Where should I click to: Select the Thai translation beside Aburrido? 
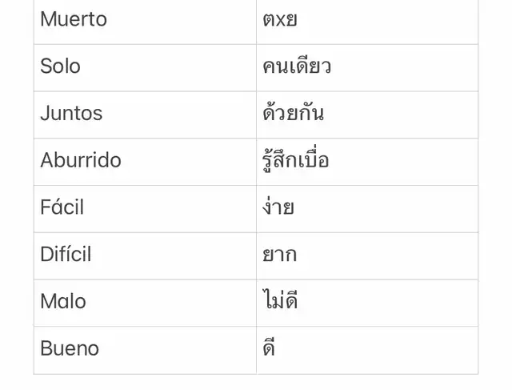pyautogui.click(x=296, y=160)
